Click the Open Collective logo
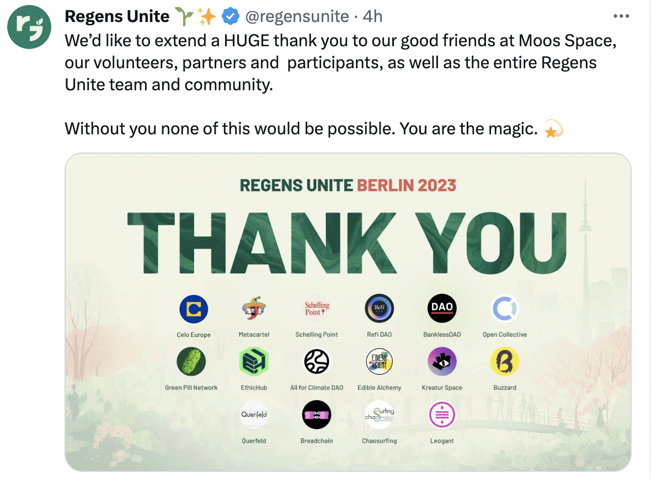This screenshot has width=652, height=479. coord(504,308)
